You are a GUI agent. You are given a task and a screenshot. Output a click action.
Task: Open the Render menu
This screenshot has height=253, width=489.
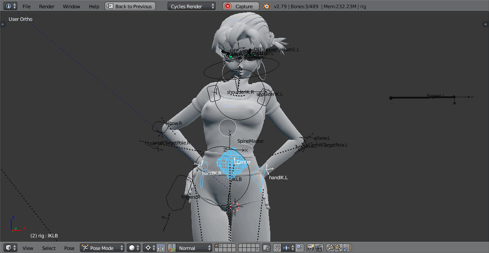(x=47, y=7)
